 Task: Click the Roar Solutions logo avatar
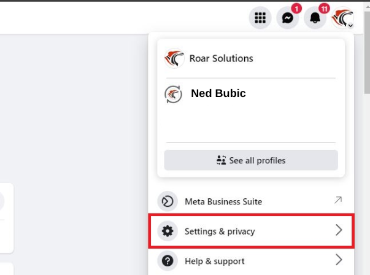pos(174,58)
